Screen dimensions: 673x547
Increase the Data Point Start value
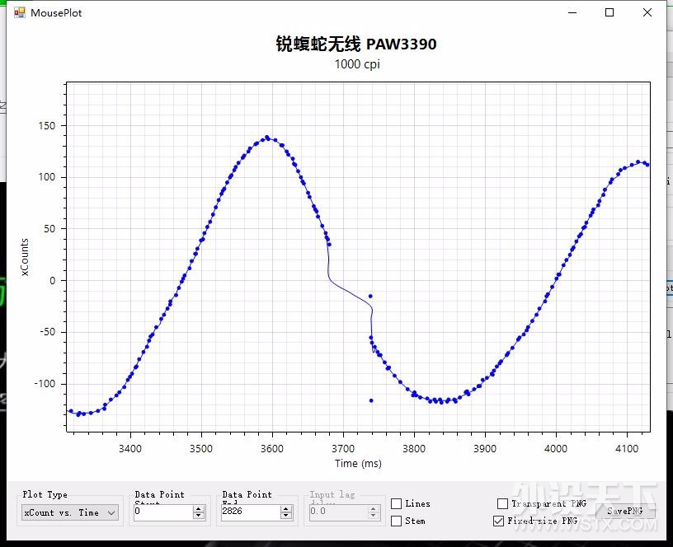pos(198,508)
